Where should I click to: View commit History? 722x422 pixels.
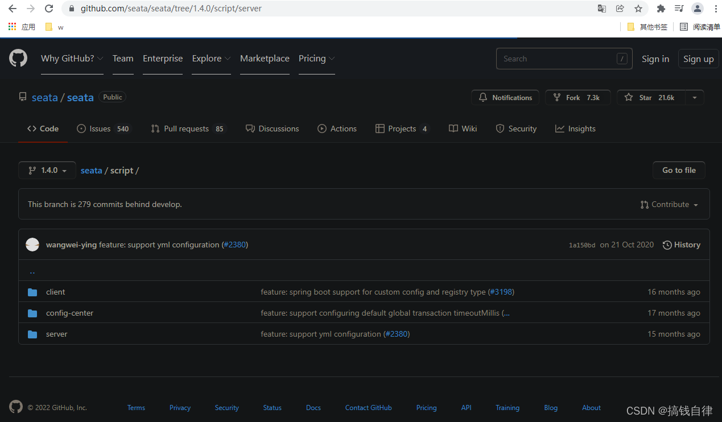pos(682,245)
